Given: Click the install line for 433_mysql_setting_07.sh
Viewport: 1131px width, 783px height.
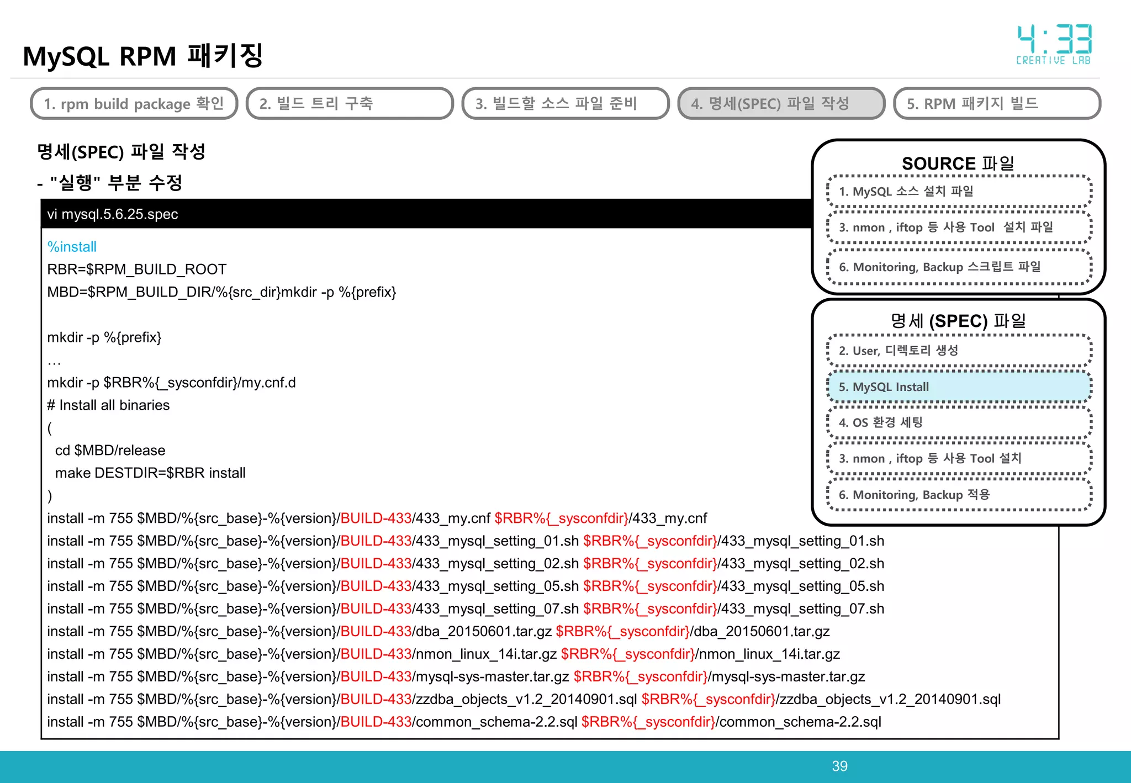Looking at the screenshot, I should (466, 609).
